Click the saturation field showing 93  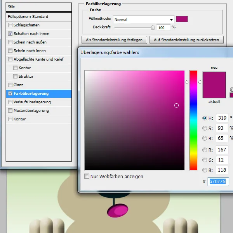tap(222, 128)
